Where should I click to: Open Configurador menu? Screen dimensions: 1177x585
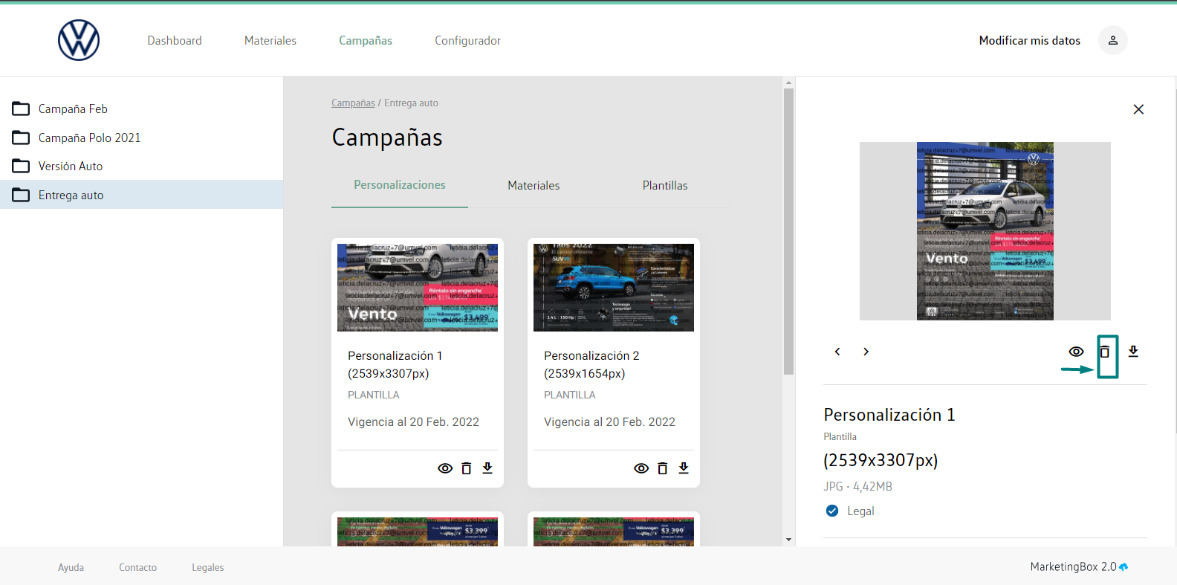467,40
